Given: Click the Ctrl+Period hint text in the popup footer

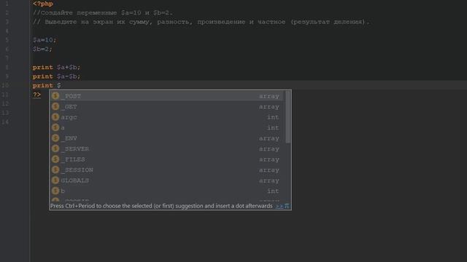Looking at the screenshot, I should tap(161, 206).
